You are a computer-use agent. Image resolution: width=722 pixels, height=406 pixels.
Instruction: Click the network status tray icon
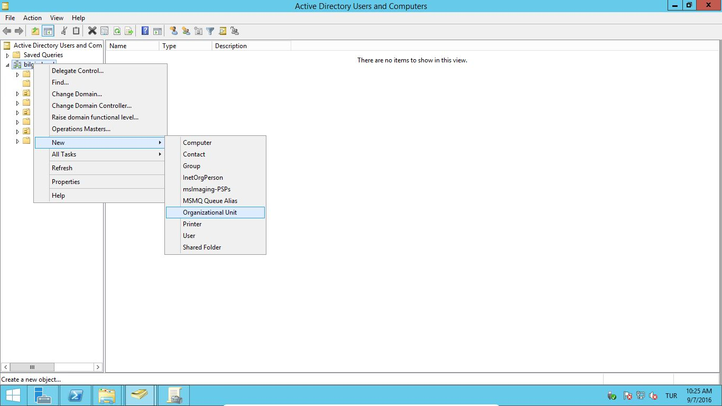641,395
